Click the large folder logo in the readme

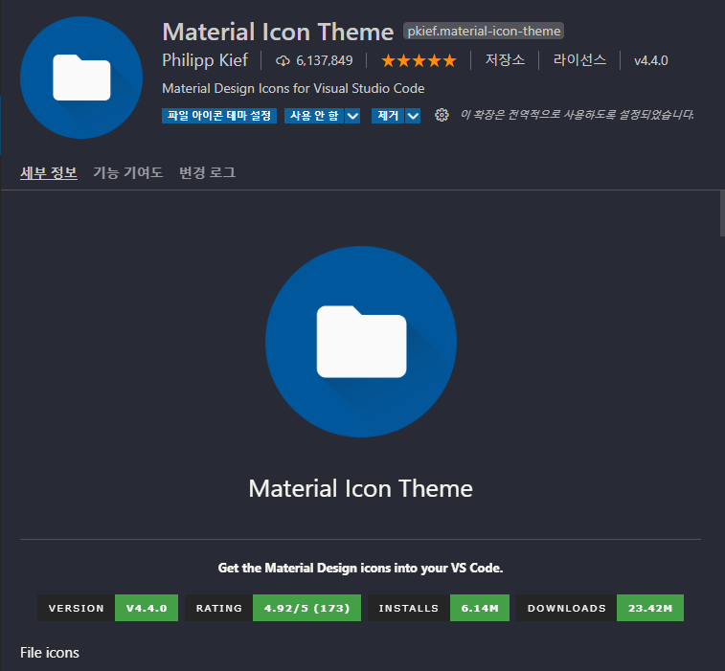361,342
